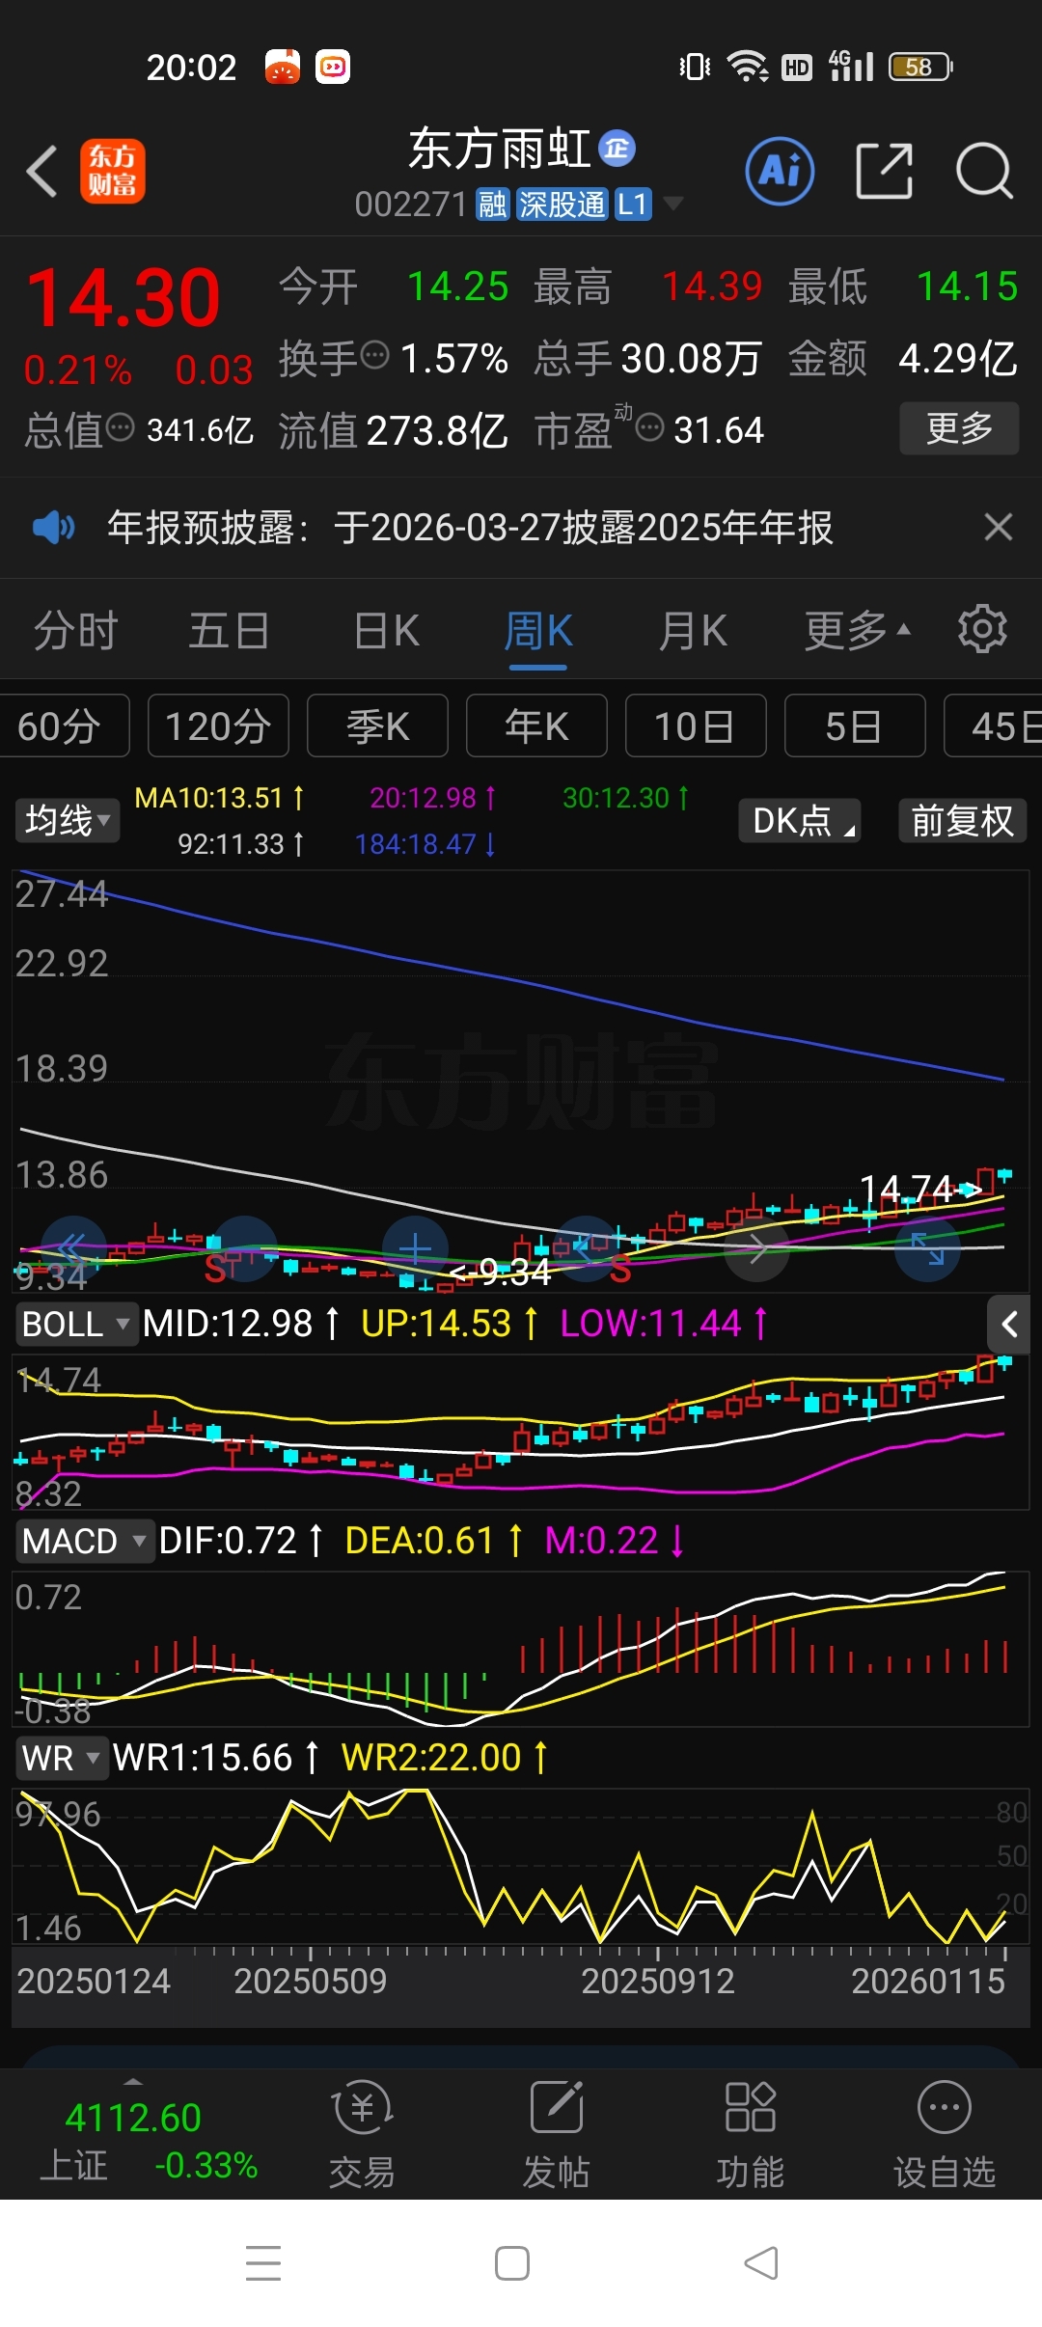Viewport: 1042px width, 2327px height.
Task: Switch to the 分时 tab
Action: pyautogui.click(x=75, y=631)
